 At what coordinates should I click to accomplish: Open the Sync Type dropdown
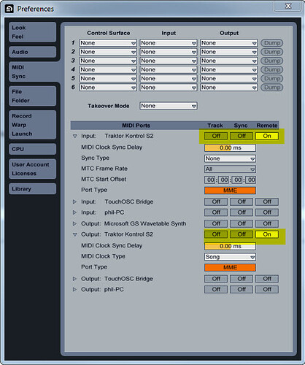230,158
